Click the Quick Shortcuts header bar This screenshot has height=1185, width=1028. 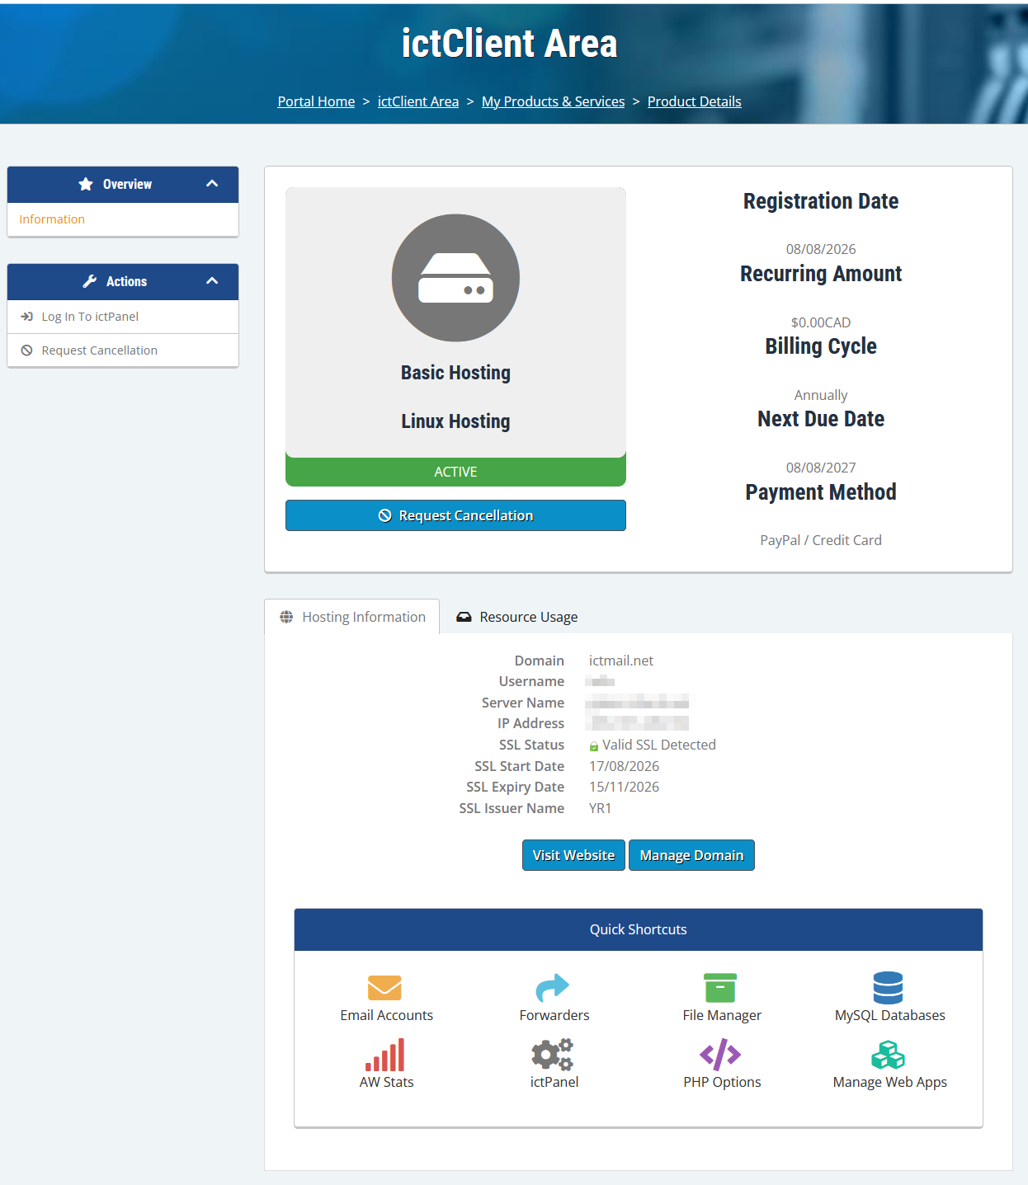[639, 929]
